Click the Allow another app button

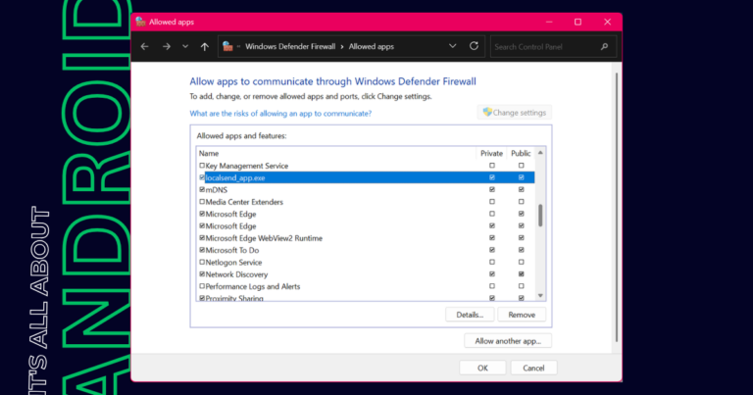click(508, 341)
